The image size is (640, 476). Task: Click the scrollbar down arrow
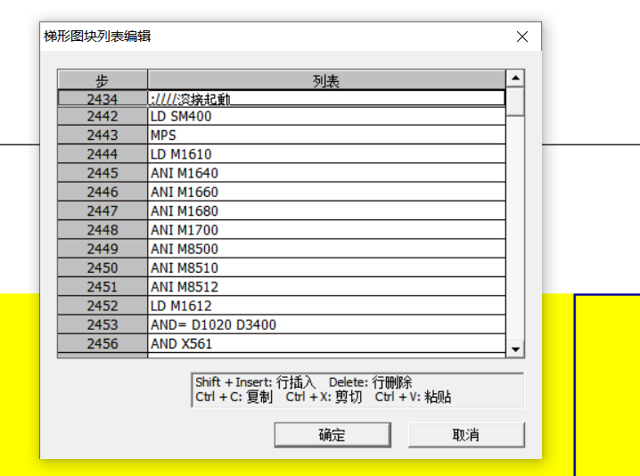(515, 349)
